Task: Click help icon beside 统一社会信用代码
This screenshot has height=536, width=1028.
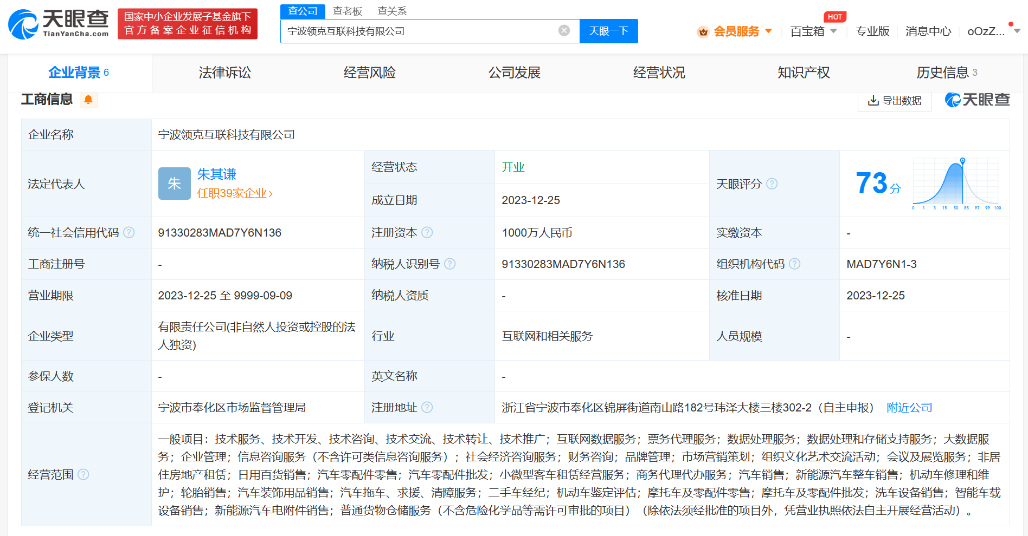Action: coord(129,233)
